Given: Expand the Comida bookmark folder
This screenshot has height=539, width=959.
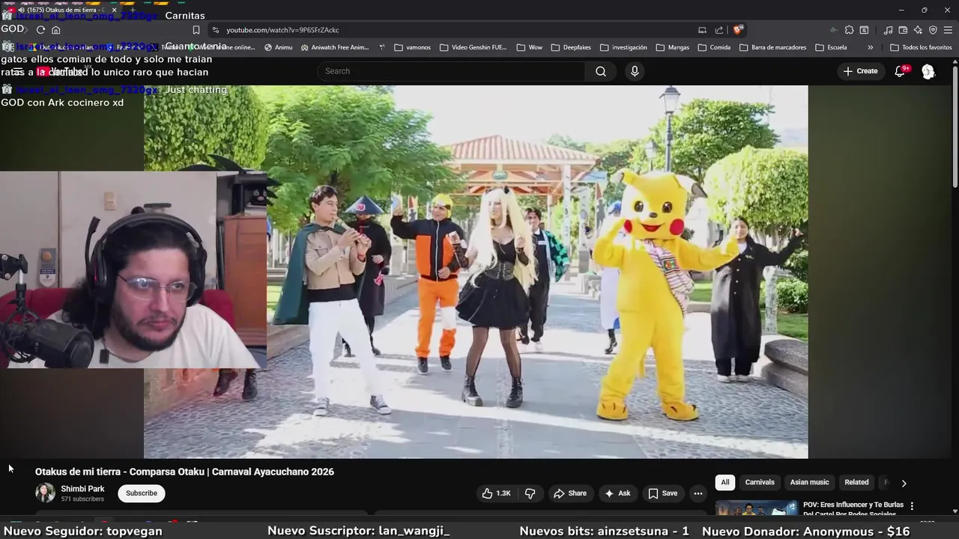Looking at the screenshot, I should click(x=714, y=47).
